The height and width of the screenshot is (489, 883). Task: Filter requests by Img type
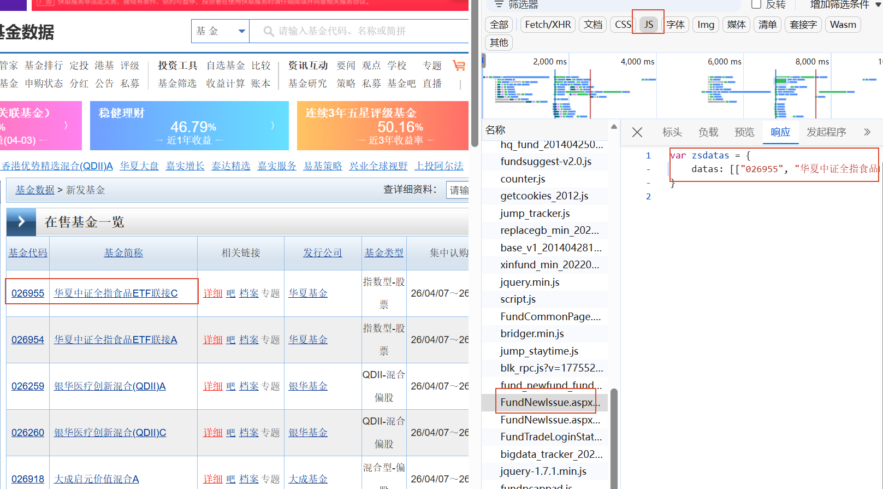pyautogui.click(x=706, y=25)
